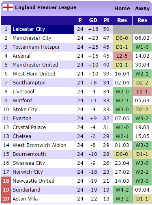Open West Bromwich Albion team link
This screenshot has width=152, height=205.
39,145
